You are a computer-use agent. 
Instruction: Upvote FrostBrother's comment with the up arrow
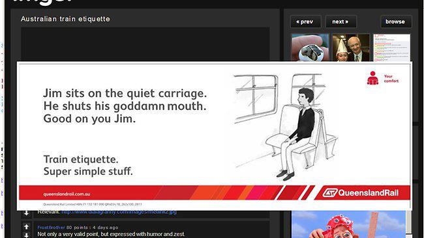pyautogui.click(x=27, y=227)
